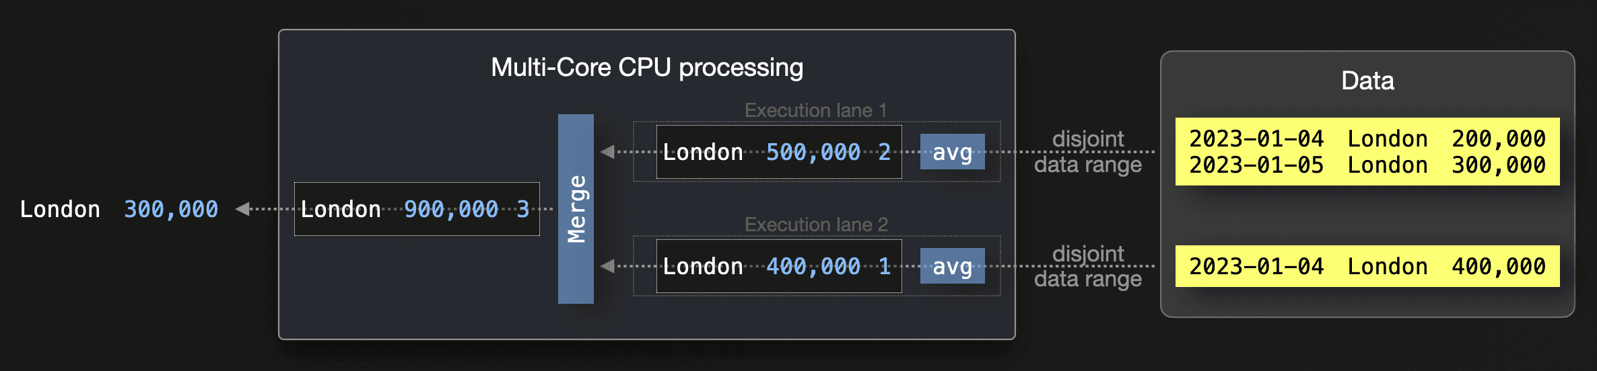Select the London 500,000 2 partial result box
Image resolution: width=1597 pixels, height=371 pixels.
778,152
